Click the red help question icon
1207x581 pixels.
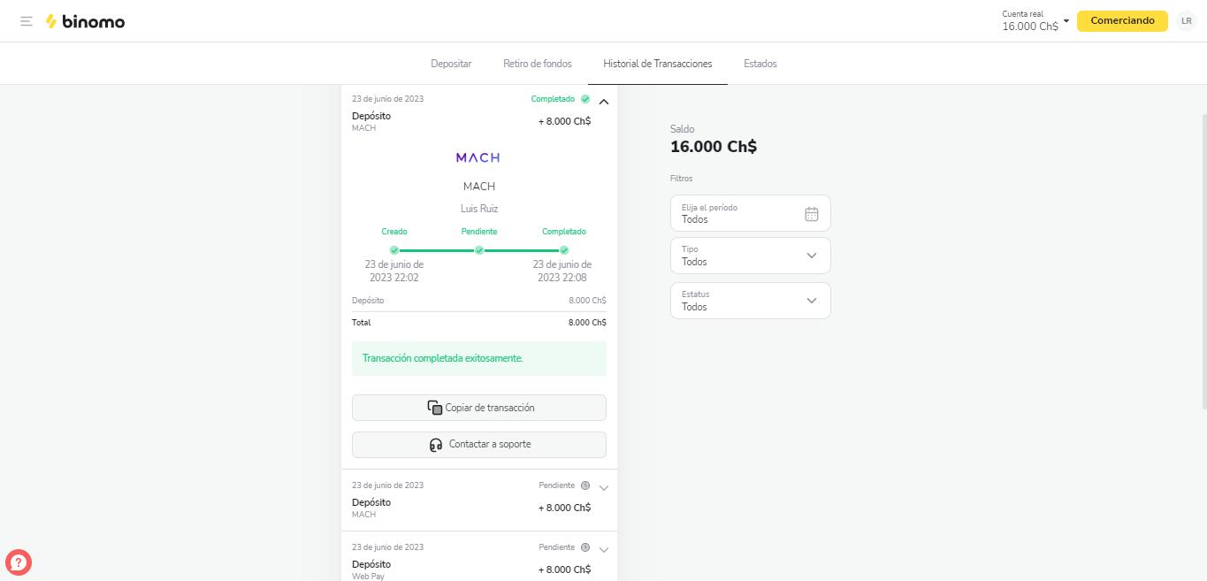tap(18, 562)
